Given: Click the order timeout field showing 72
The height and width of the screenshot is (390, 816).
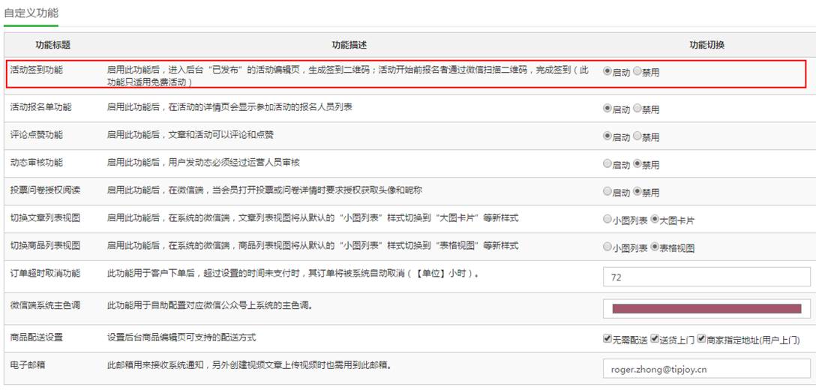Looking at the screenshot, I should pos(706,277).
